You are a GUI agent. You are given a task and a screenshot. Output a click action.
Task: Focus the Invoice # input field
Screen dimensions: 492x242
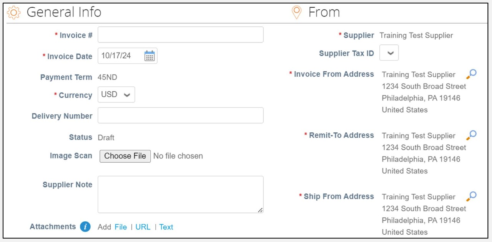(x=180, y=35)
